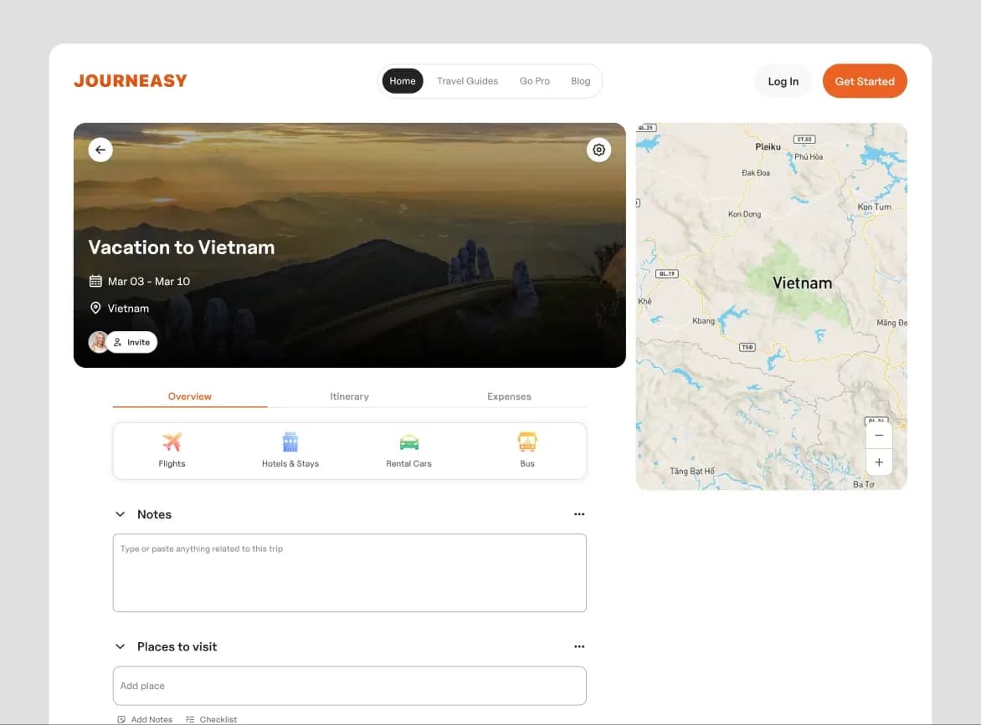The width and height of the screenshot is (981, 725).
Task: Open Places to visit three-dot menu
Action: click(579, 647)
